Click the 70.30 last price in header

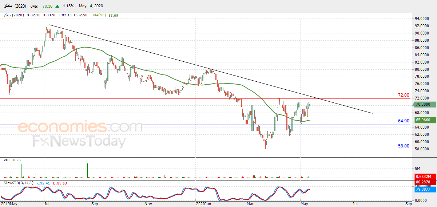(48, 6)
